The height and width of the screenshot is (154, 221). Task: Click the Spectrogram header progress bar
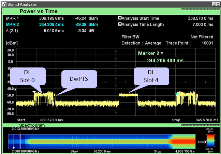click(x=201, y=125)
